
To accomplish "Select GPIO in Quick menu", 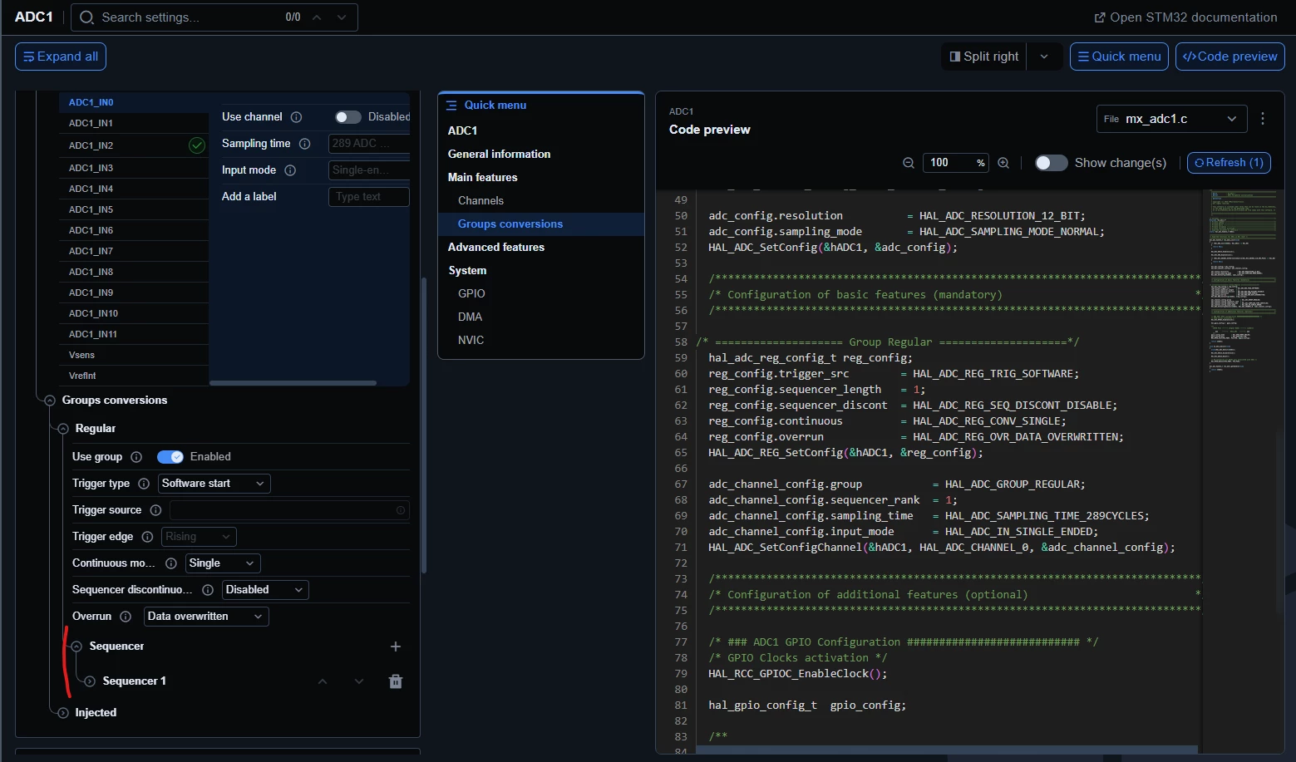I will [471, 294].
